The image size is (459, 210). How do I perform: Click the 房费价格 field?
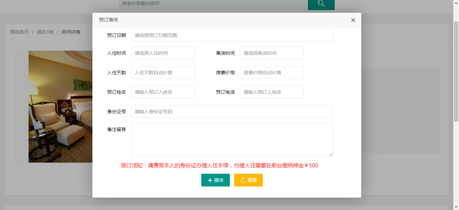pos(272,73)
